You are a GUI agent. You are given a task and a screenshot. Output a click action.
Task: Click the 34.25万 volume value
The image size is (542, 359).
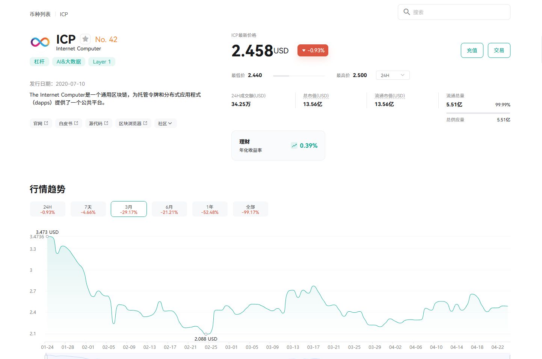(241, 104)
